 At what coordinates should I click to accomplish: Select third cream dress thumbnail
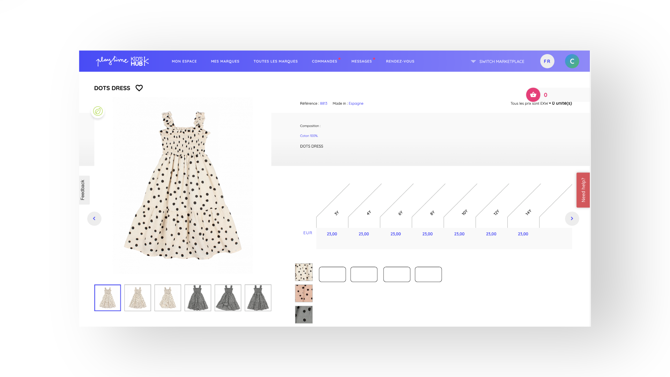click(x=168, y=298)
